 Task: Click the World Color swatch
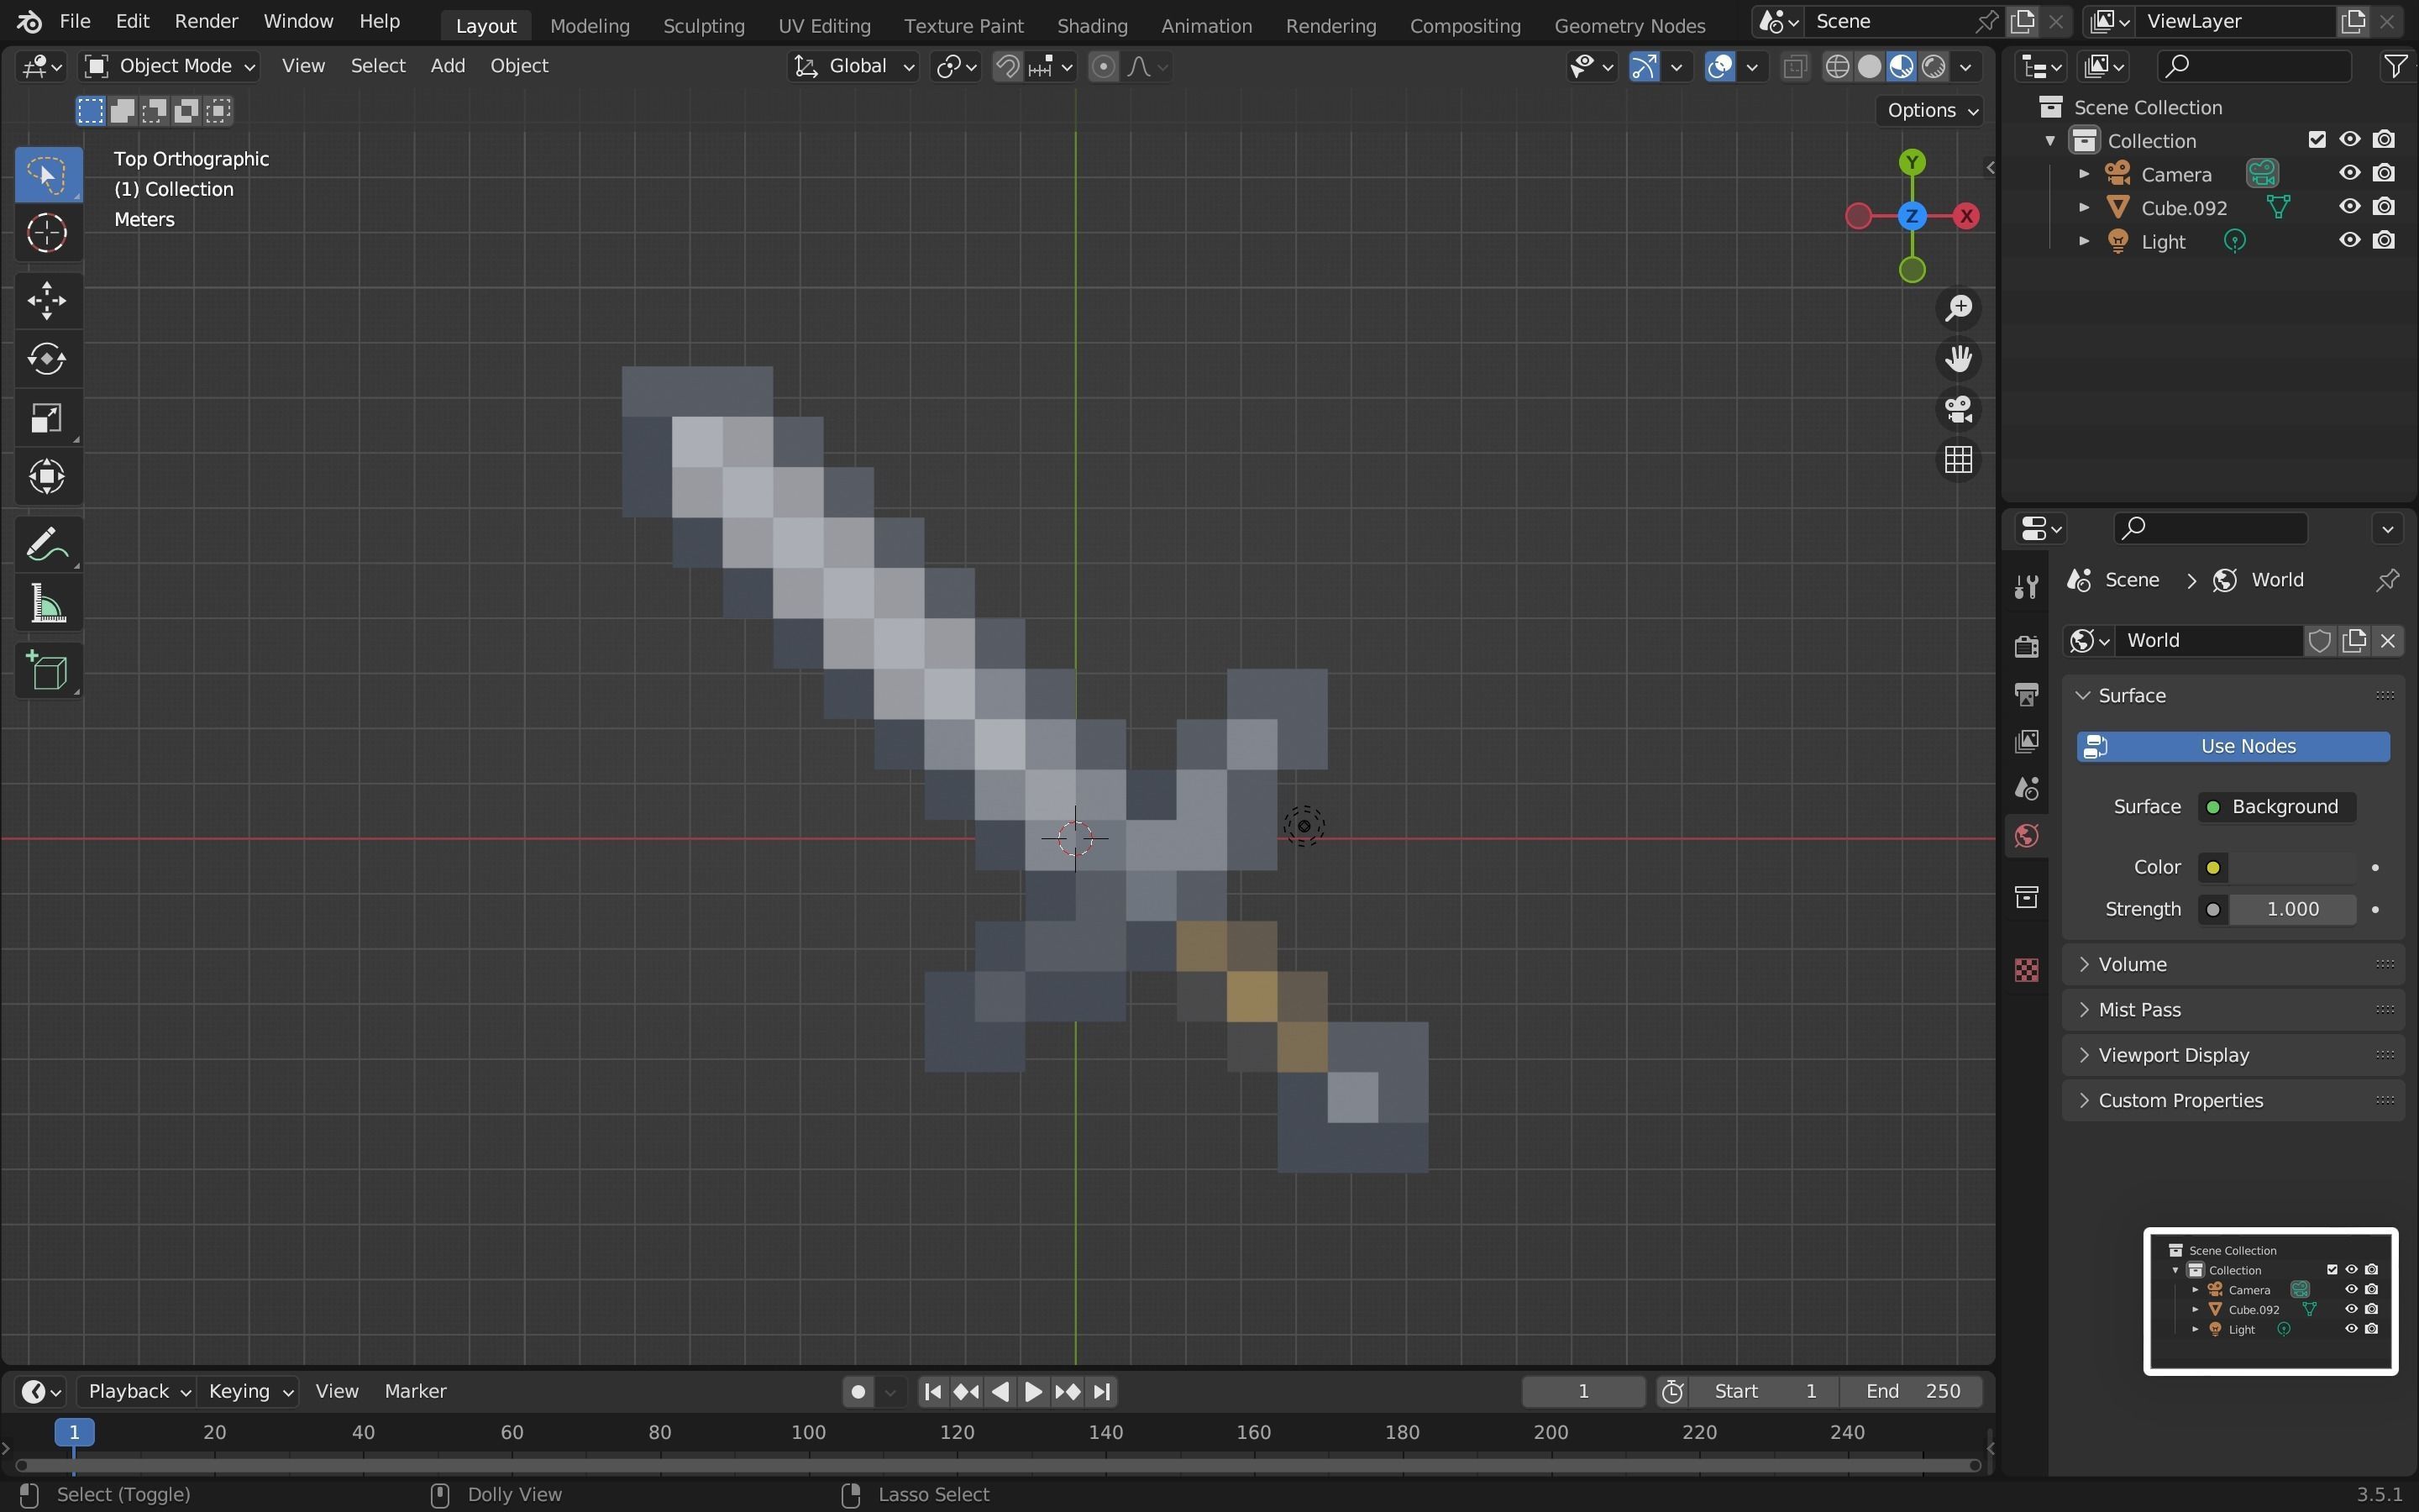pos(2292,867)
